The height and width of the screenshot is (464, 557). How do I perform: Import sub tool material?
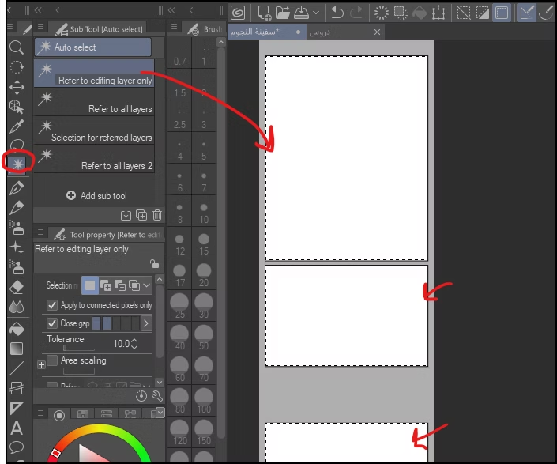126,215
